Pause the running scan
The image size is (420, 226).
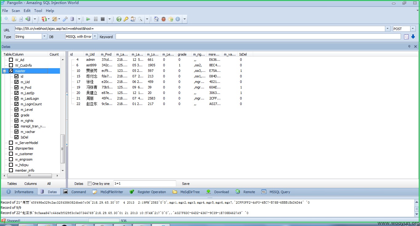click(x=96, y=19)
